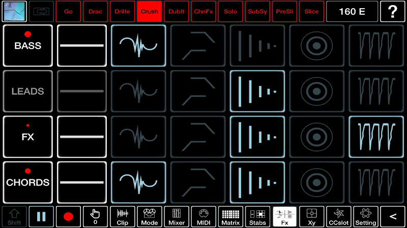Select the CHORDS channel
This screenshot has width=407, height=228.
point(28,182)
